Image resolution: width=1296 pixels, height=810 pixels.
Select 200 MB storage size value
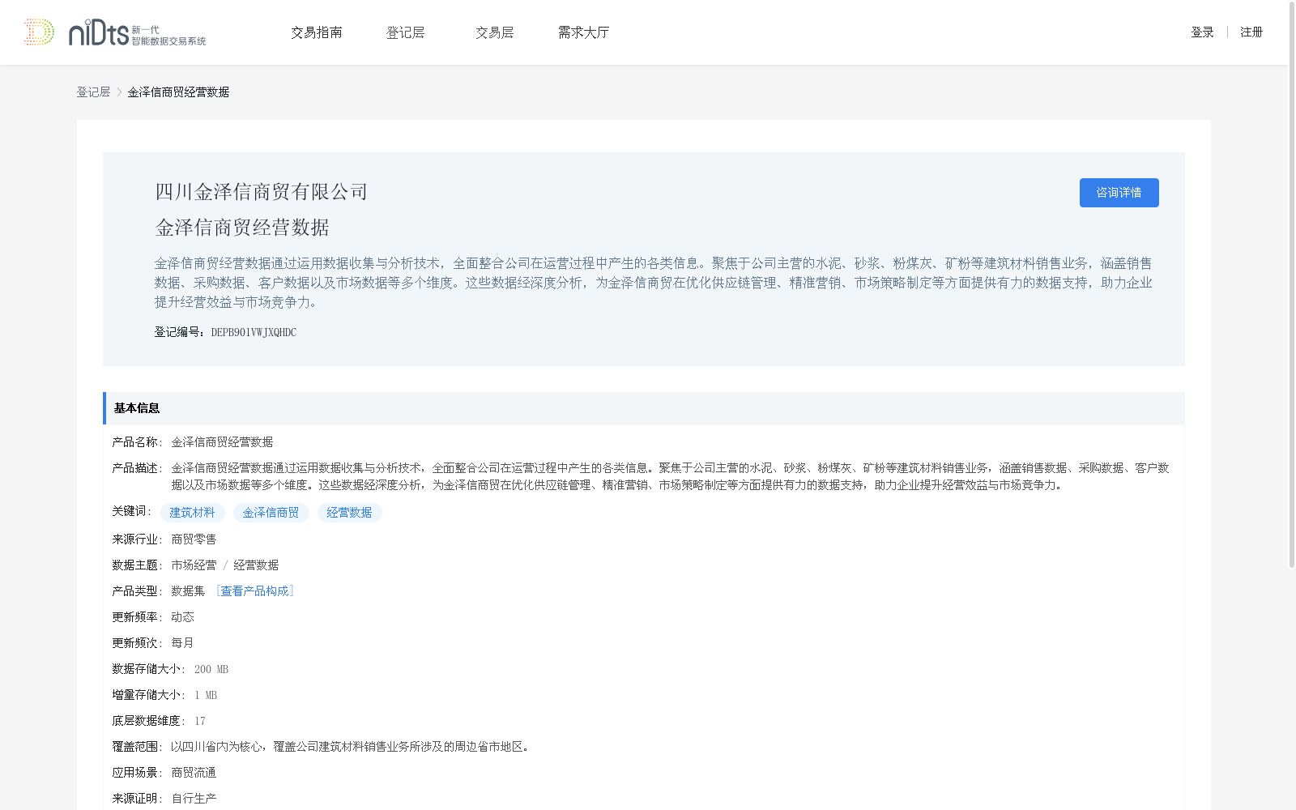211,669
